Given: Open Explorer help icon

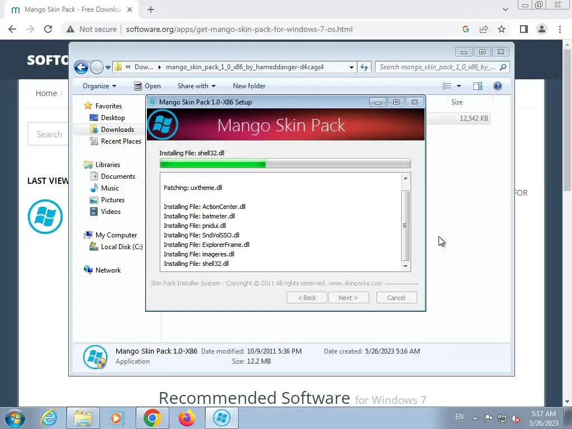Looking at the screenshot, I should [x=498, y=86].
